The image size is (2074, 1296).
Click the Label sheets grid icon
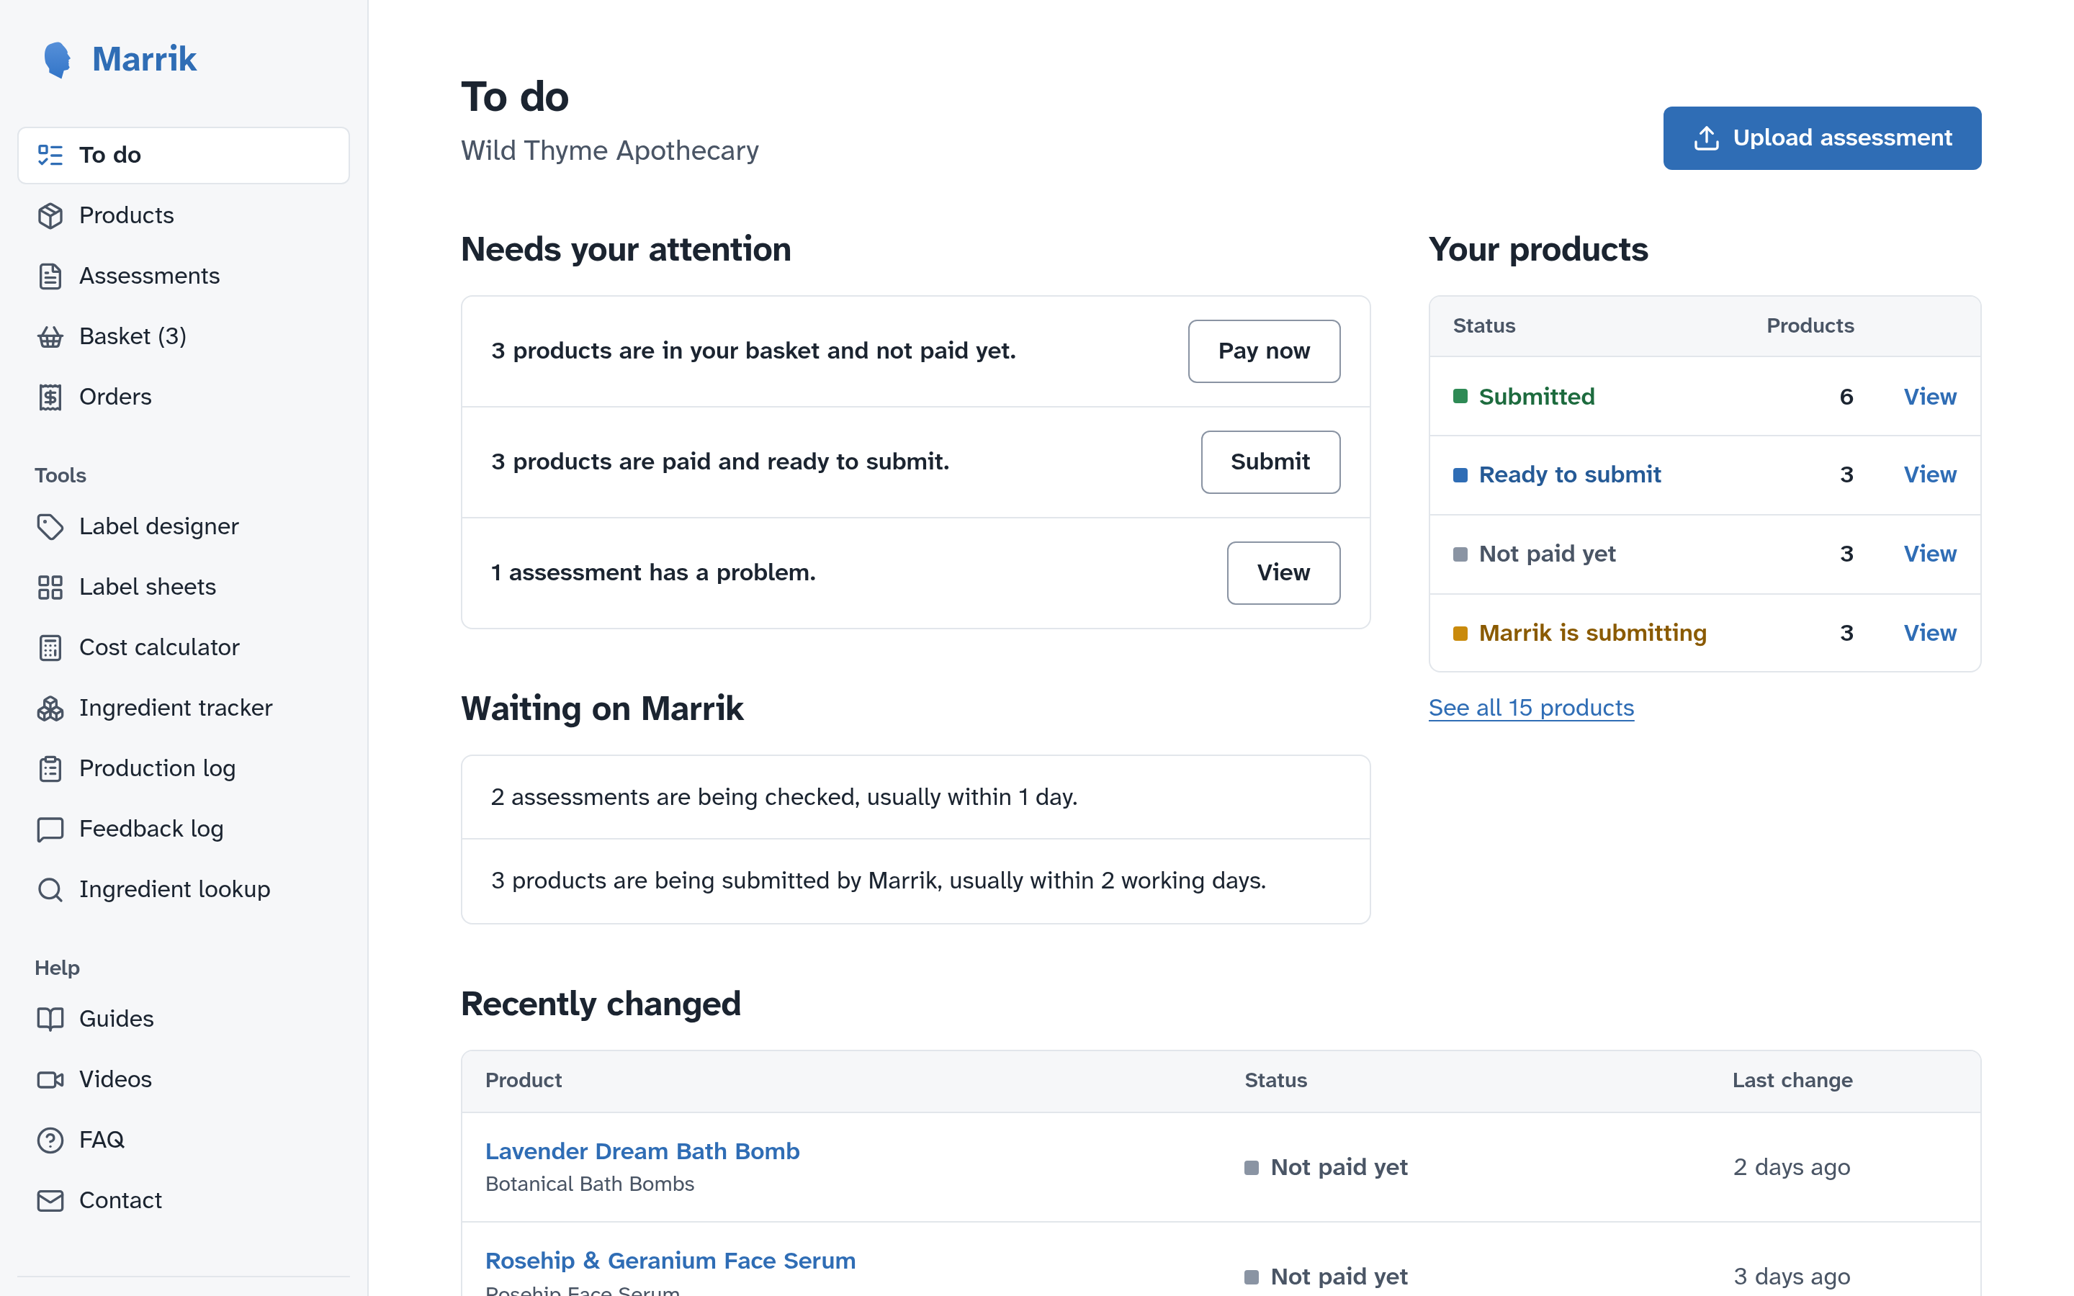pos(50,587)
